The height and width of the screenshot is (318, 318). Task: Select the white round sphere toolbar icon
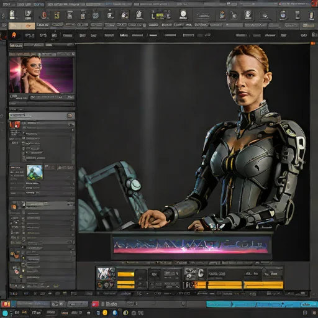tap(183, 14)
